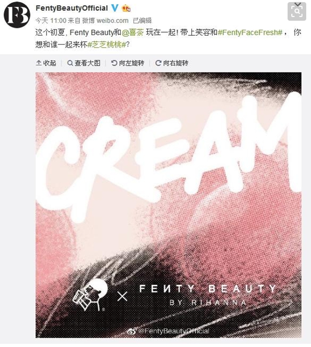Open the FentyBeautyOfficial profile avatar
Image resolution: width=311 pixels, height=347 pixels.
17,15
